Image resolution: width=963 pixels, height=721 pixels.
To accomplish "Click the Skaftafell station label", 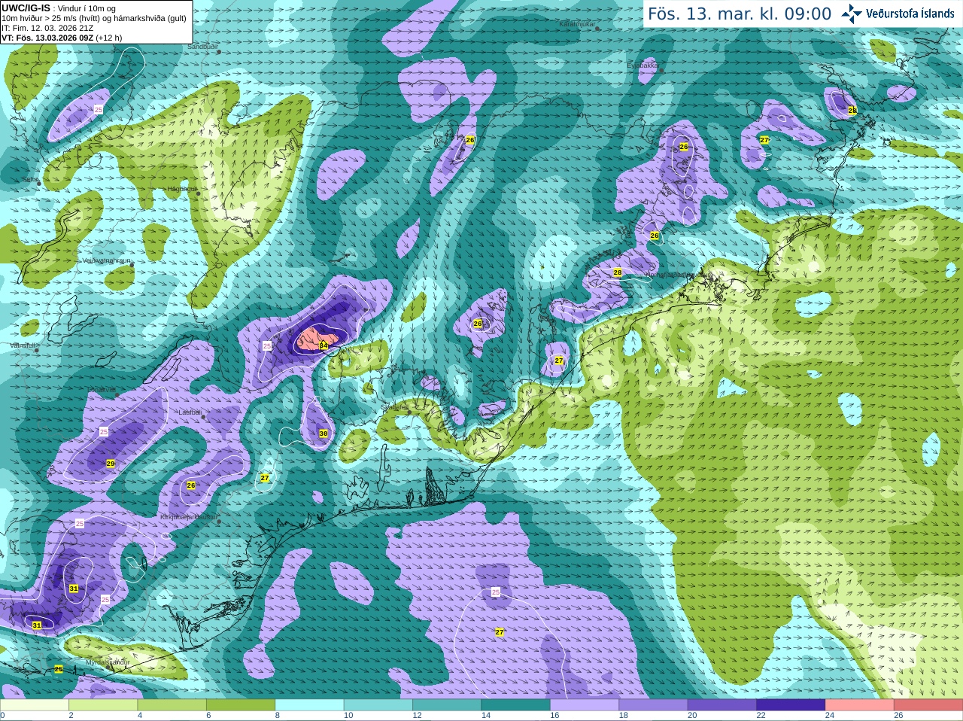I will 393,407.
